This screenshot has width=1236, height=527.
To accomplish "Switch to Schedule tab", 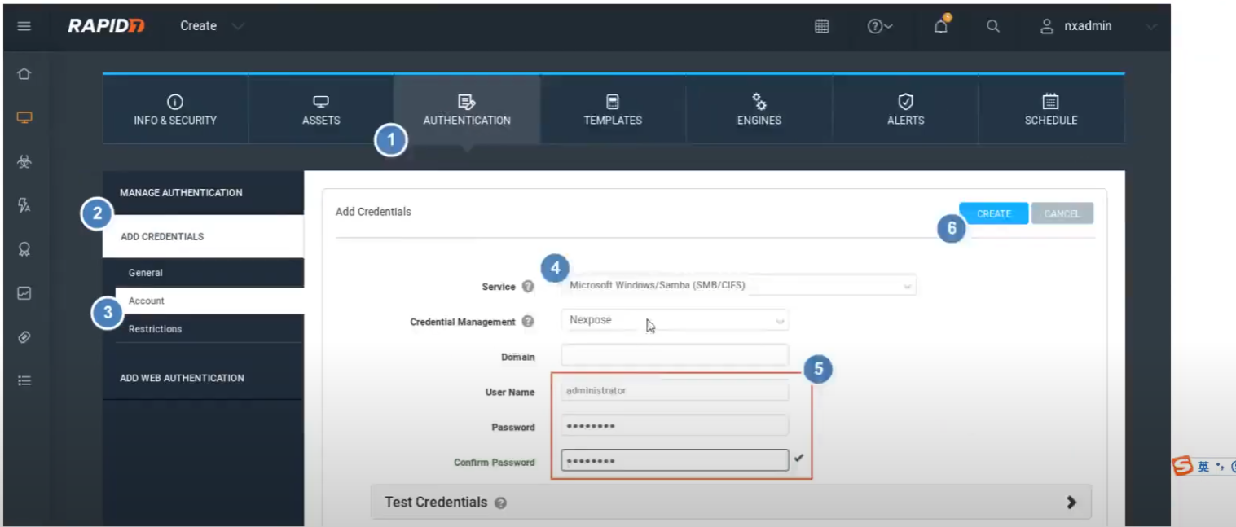I will pyautogui.click(x=1051, y=109).
